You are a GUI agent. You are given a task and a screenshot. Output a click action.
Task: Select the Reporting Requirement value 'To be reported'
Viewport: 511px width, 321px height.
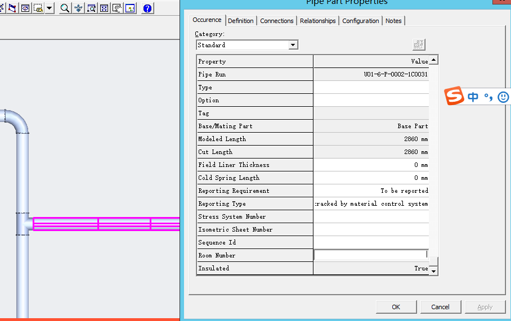pos(371,191)
